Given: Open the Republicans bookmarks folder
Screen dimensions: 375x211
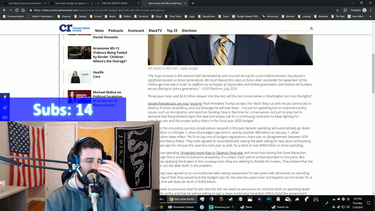Looking at the screenshot, I should click(207, 16).
